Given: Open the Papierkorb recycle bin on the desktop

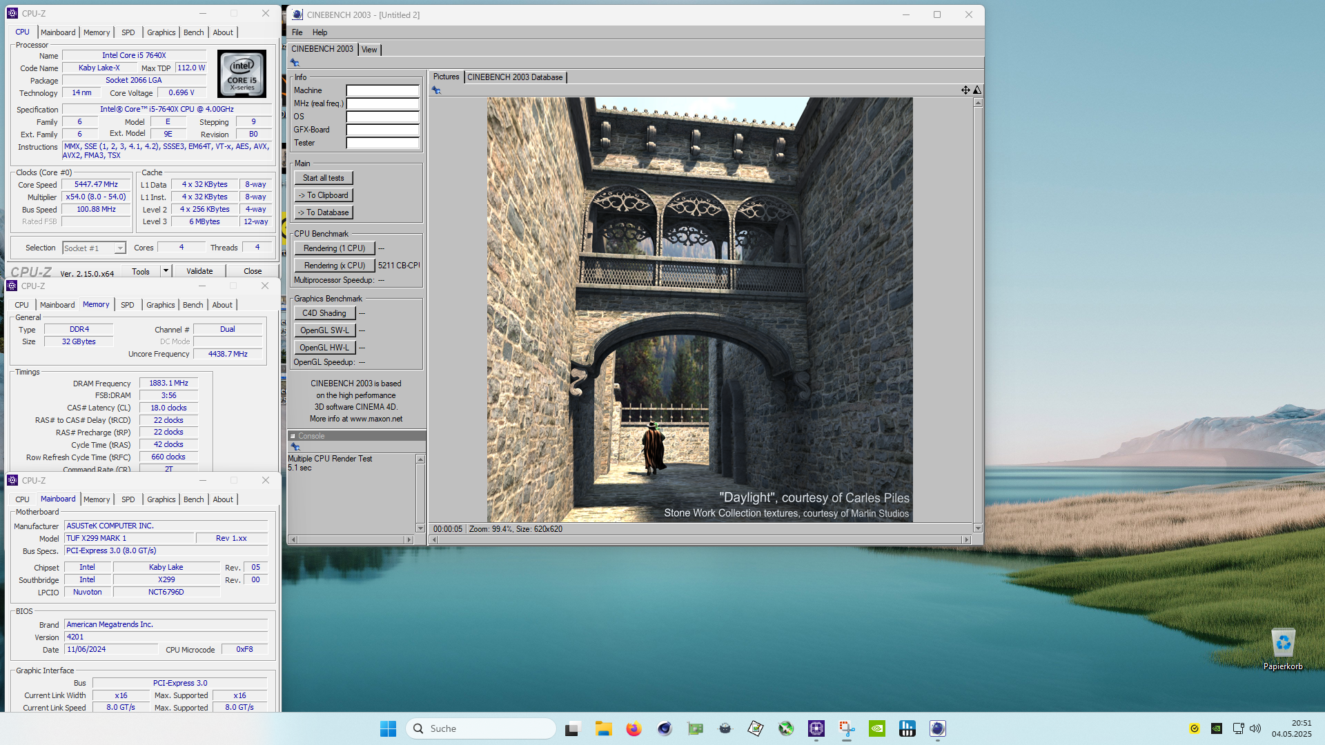Looking at the screenshot, I should pos(1283,649).
